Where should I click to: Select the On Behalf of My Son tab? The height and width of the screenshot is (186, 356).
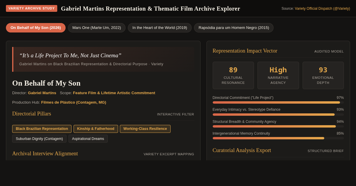click(x=36, y=28)
